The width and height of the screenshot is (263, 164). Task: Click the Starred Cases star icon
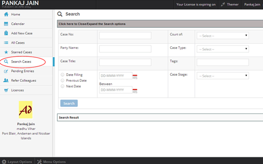[6, 52]
